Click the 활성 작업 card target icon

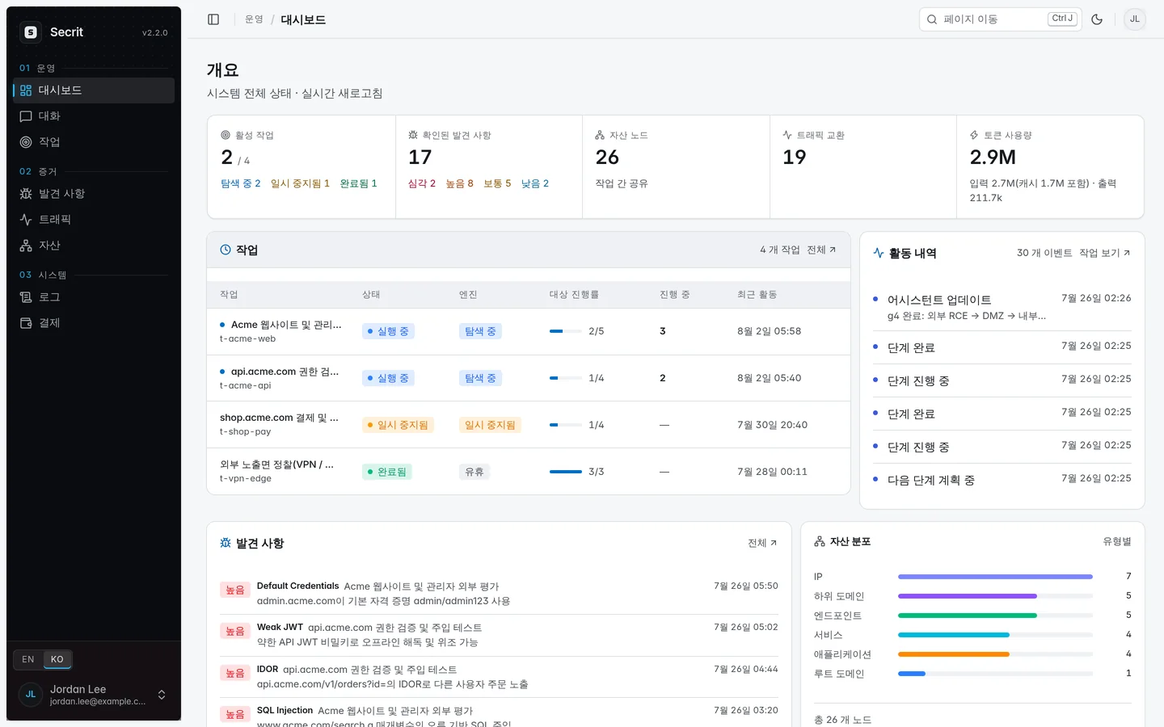[x=226, y=135]
